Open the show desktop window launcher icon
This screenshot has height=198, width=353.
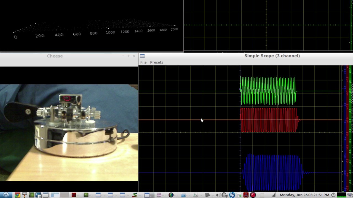[46, 195]
